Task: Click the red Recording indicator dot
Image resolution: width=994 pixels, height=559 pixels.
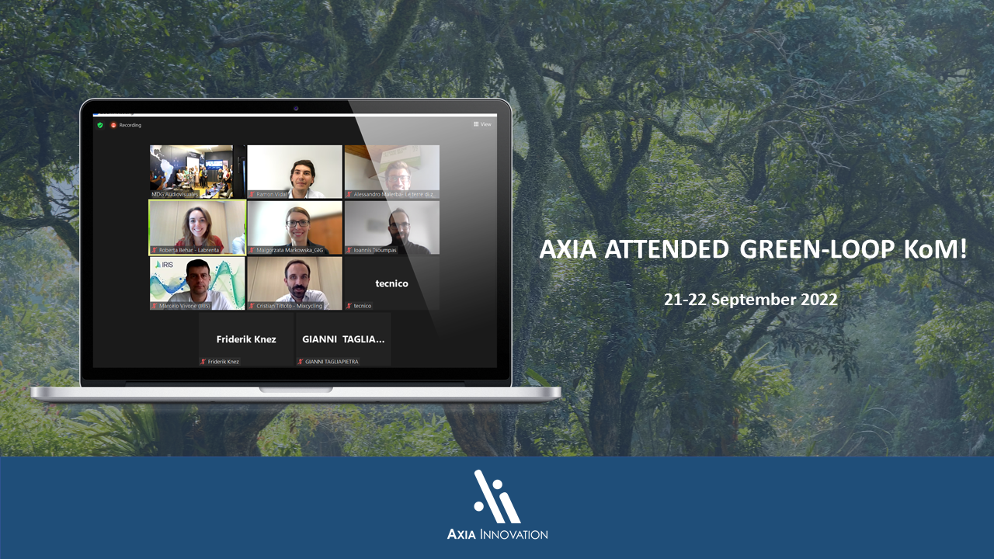Action: pyautogui.click(x=113, y=125)
